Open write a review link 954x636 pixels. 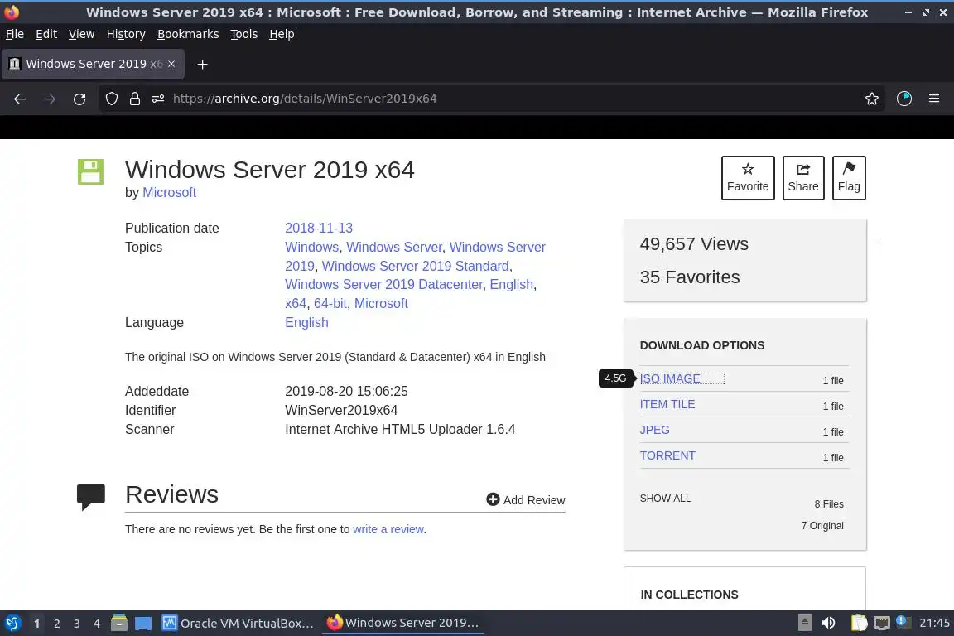point(388,529)
